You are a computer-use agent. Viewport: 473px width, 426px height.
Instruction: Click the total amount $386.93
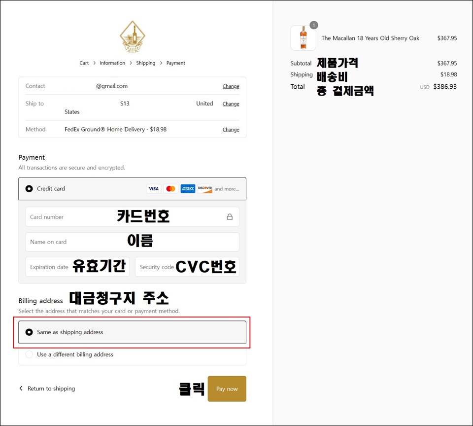coord(445,87)
